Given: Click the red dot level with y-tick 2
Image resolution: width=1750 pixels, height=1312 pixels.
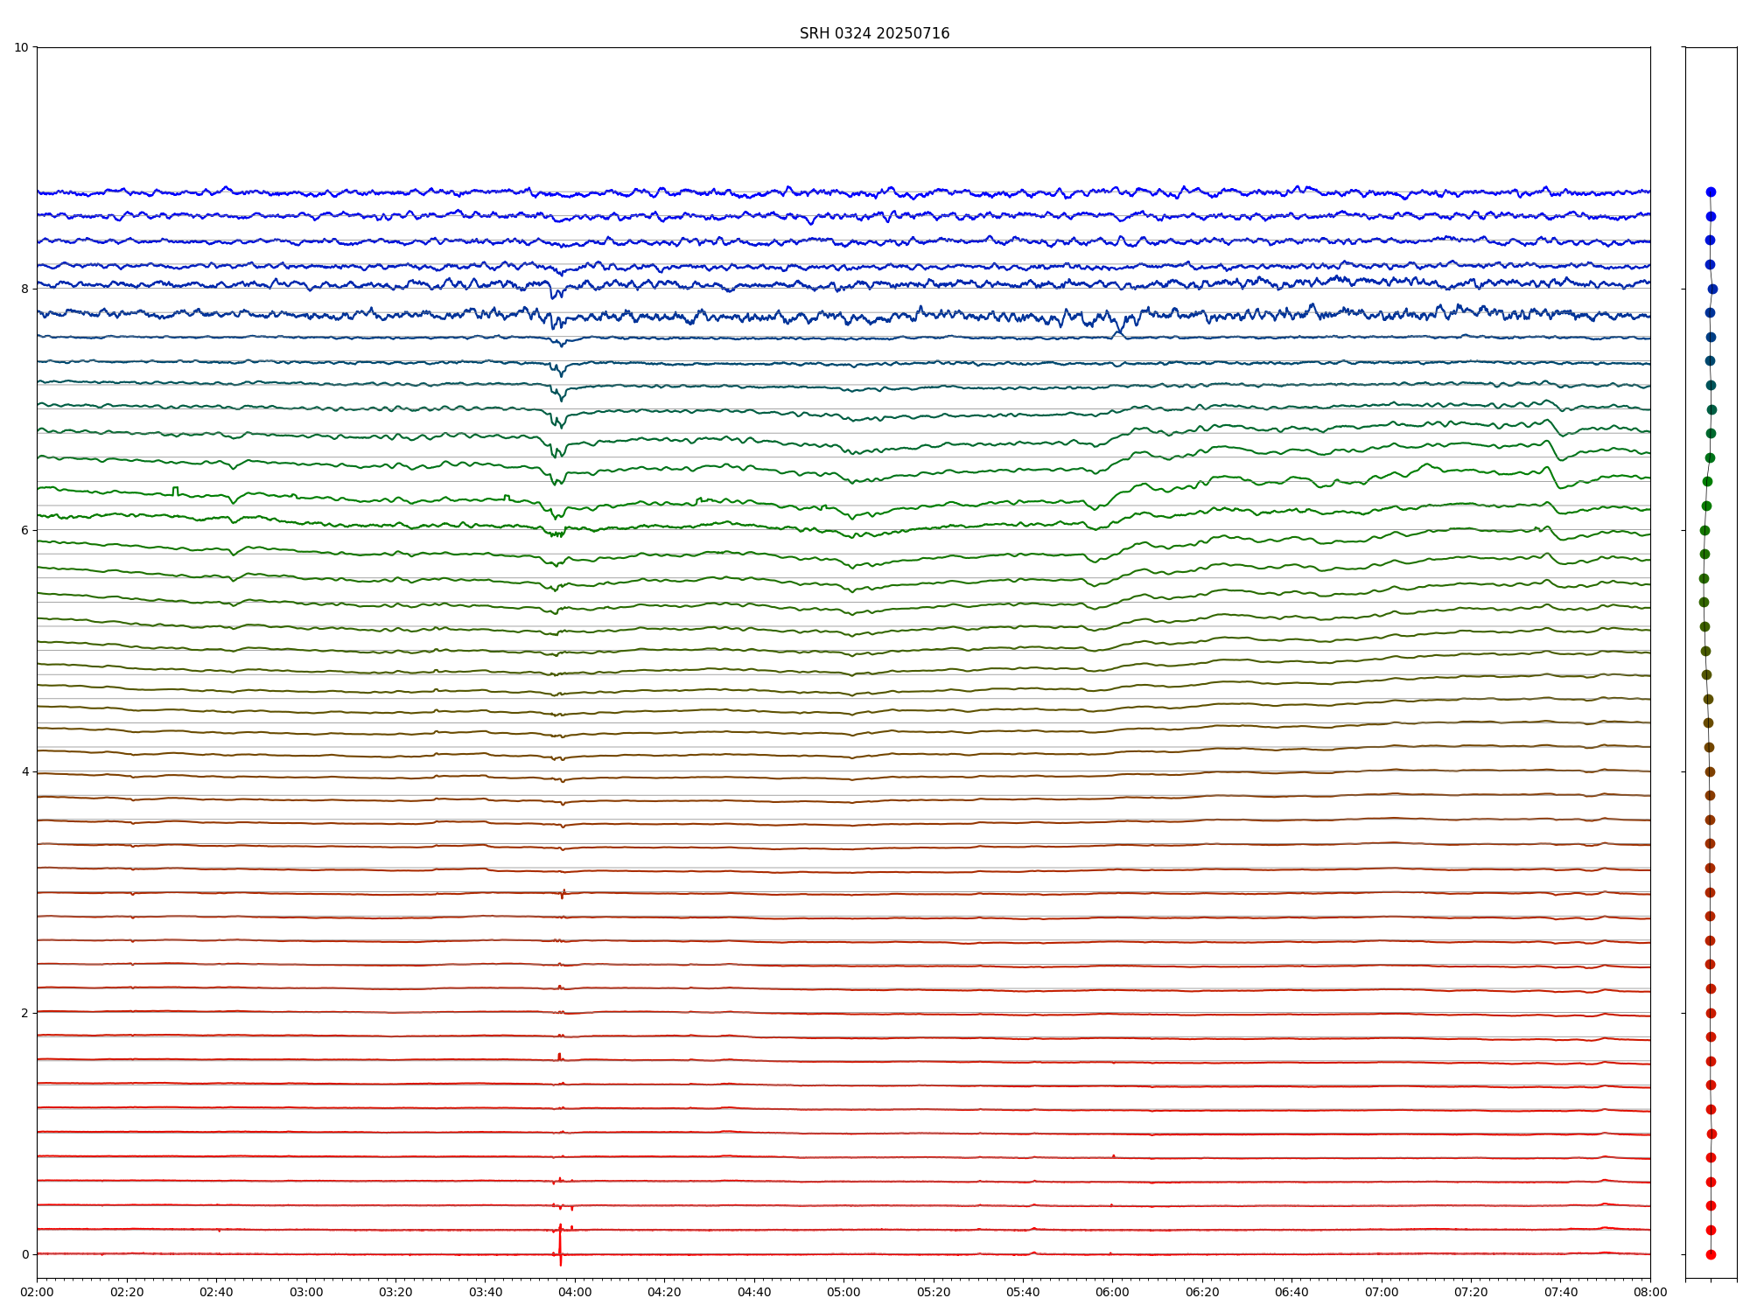Looking at the screenshot, I should (1711, 1013).
